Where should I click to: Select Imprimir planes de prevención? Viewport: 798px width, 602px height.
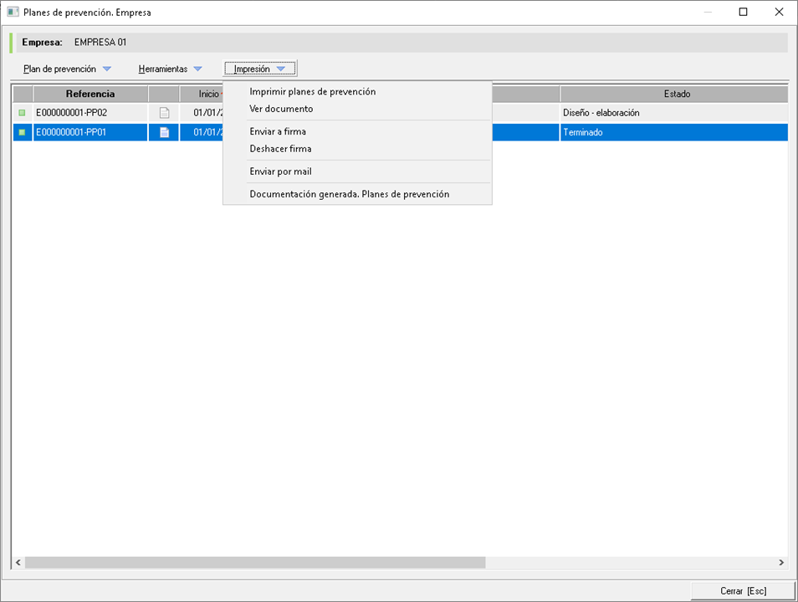pyautogui.click(x=313, y=92)
